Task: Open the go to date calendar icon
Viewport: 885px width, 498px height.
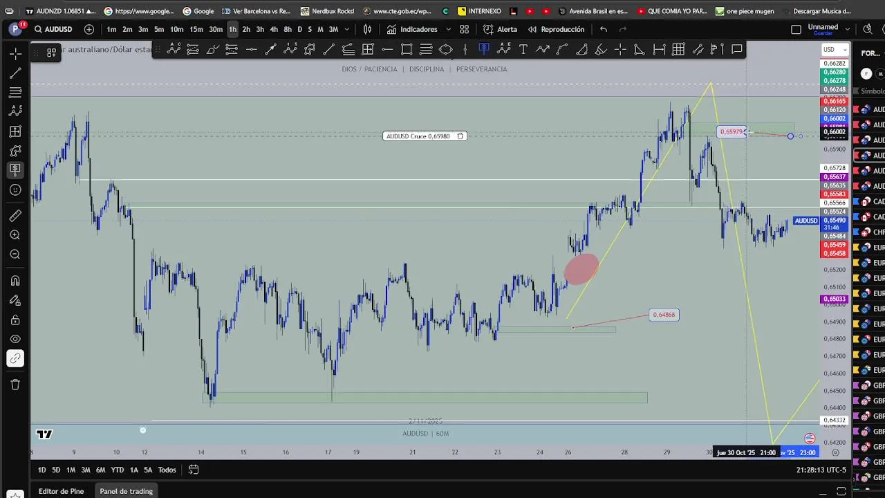Action: (x=194, y=470)
